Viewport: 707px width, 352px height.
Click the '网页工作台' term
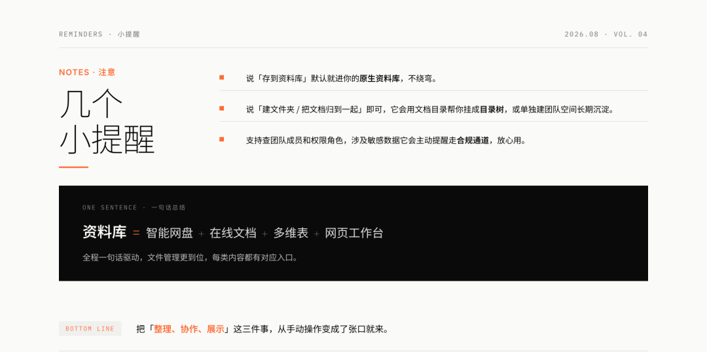354,233
